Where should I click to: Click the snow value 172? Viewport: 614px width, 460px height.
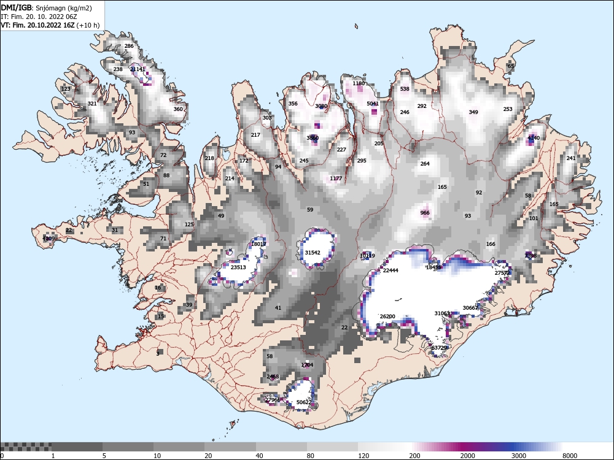coord(244,161)
